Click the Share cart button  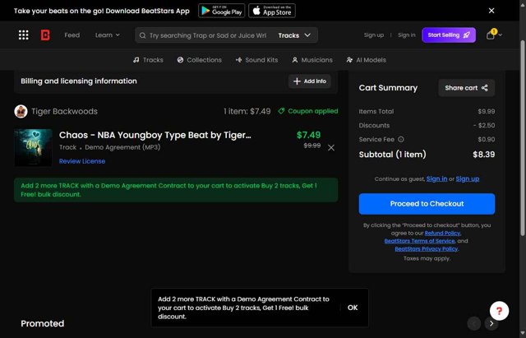466,88
